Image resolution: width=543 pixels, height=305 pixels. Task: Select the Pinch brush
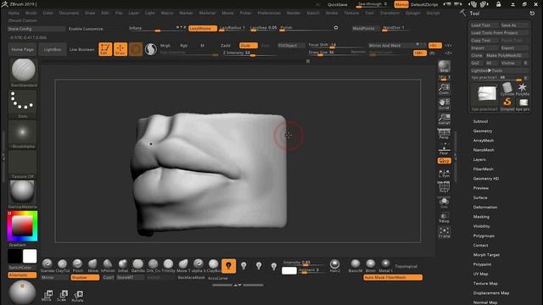point(77,265)
